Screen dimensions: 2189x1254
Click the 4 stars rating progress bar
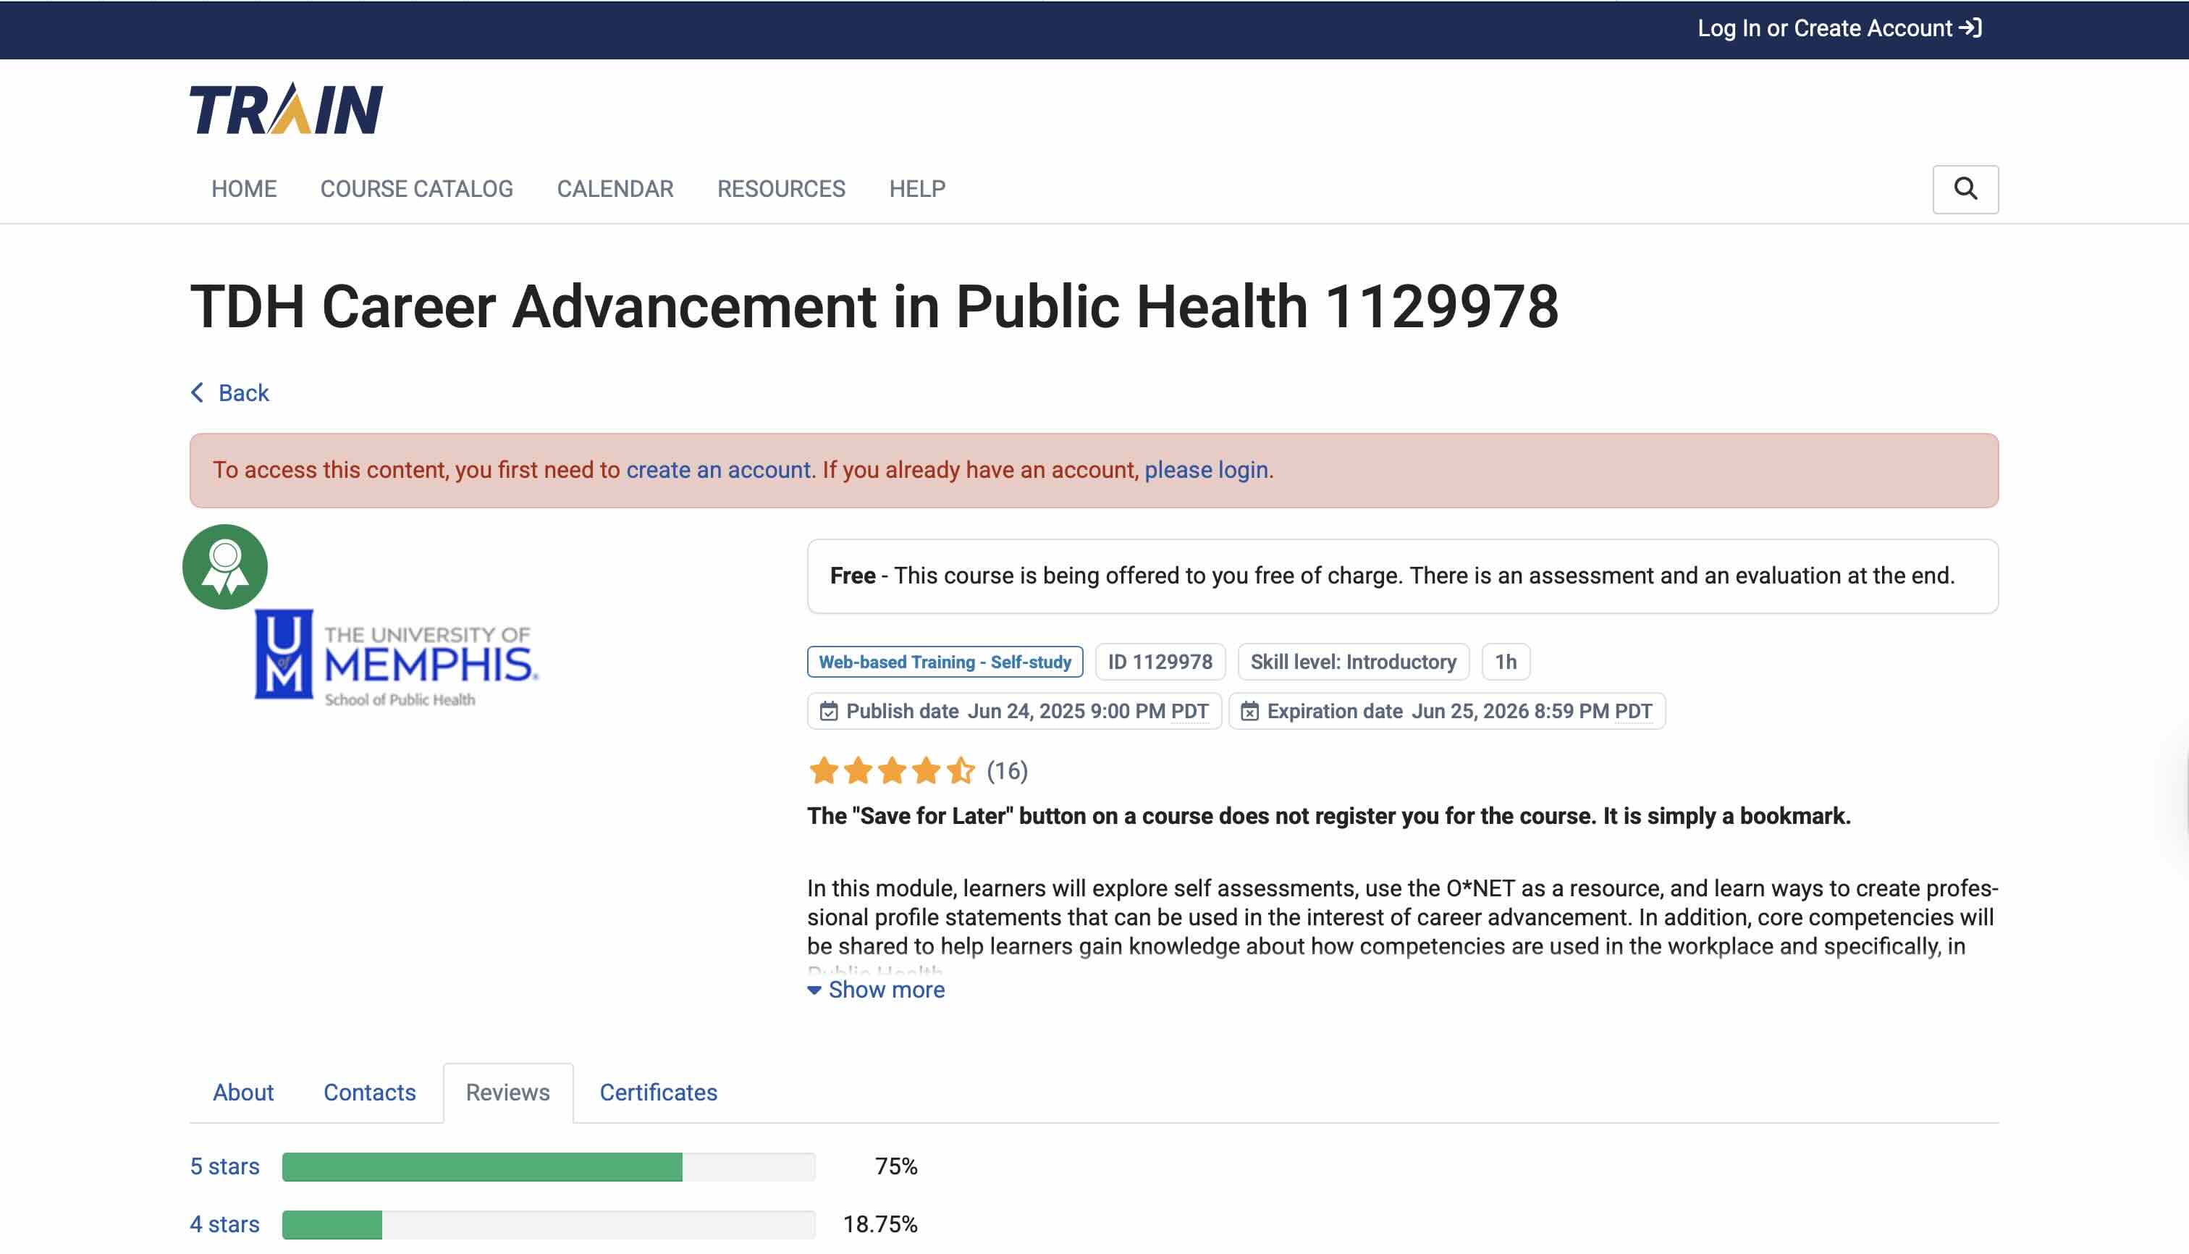[548, 1224]
